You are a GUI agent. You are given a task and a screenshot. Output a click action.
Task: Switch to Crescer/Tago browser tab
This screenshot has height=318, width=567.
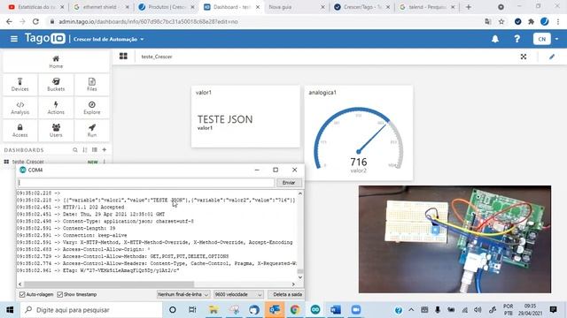point(361,7)
